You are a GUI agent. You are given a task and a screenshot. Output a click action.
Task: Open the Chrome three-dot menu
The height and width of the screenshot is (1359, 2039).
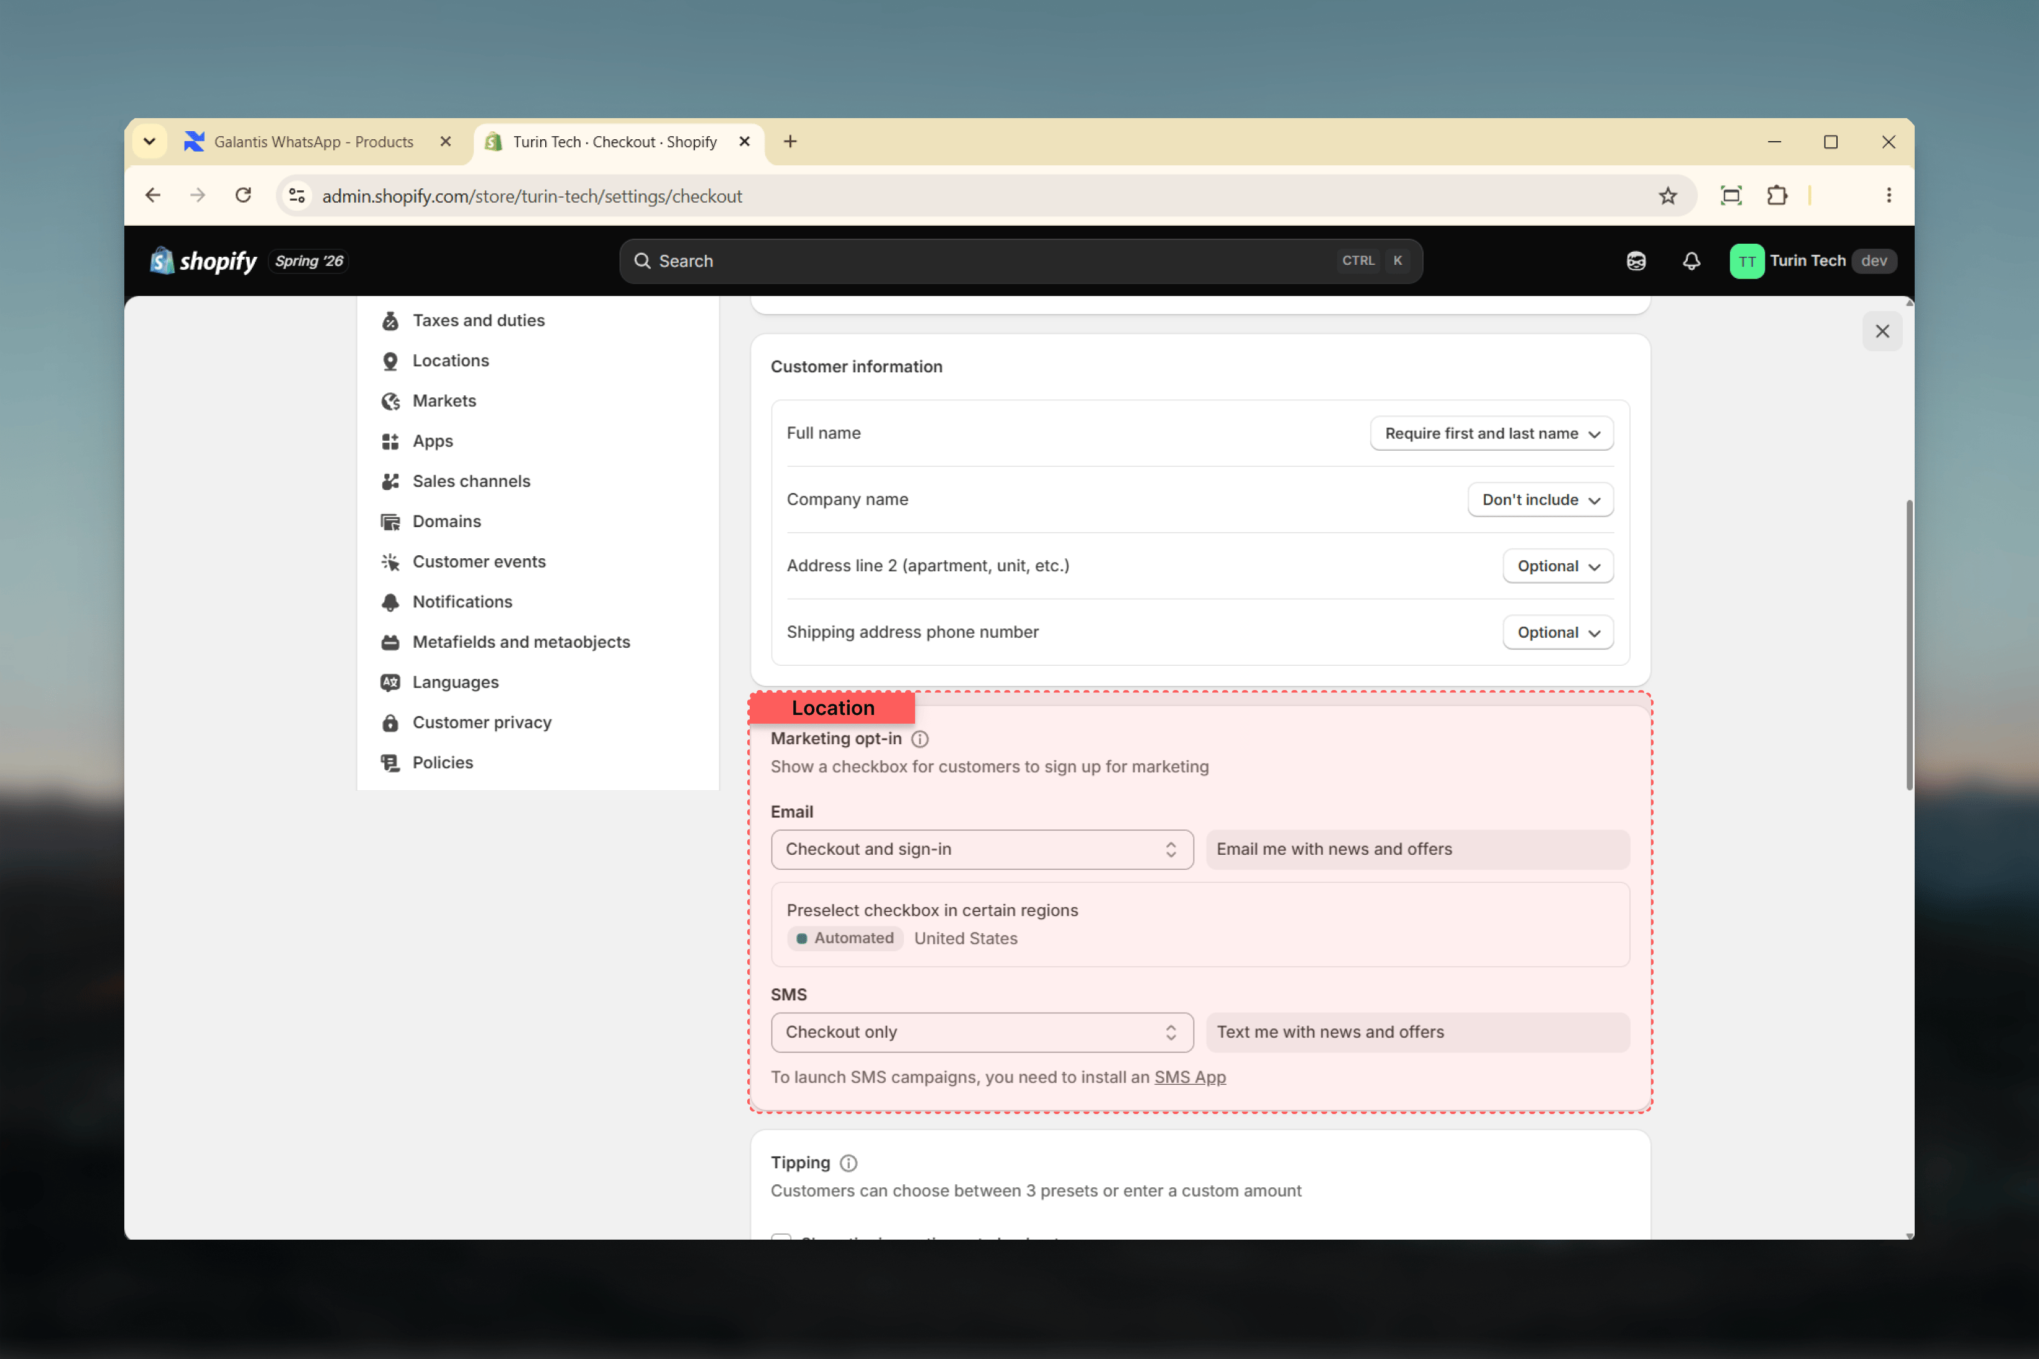1888,196
